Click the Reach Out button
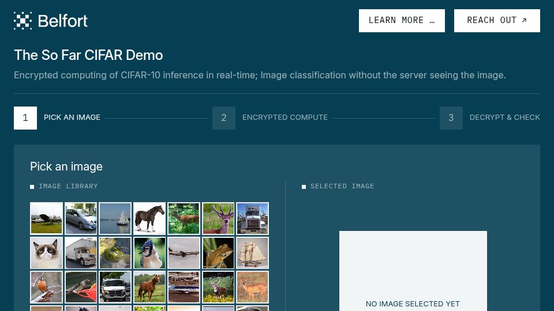This screenshot has width=554, height=311. (497, 21)
